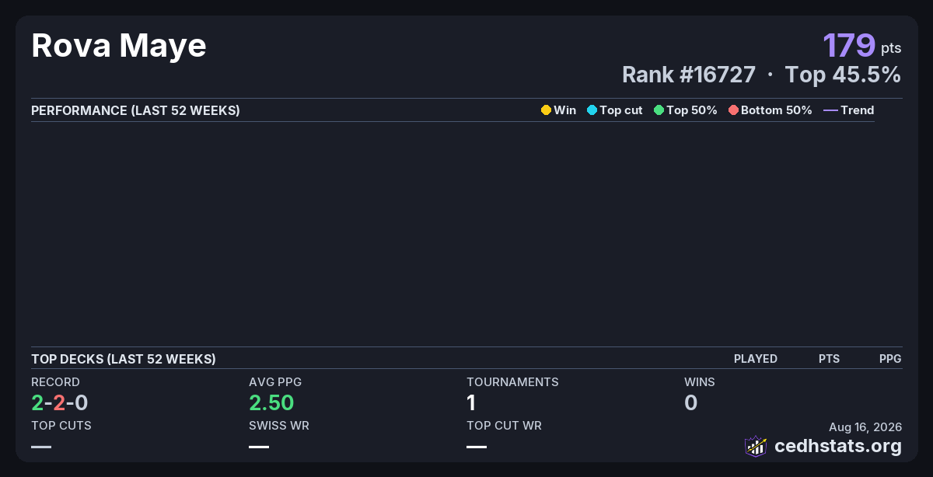Toggle the Win series legend label

click(565, 110)
